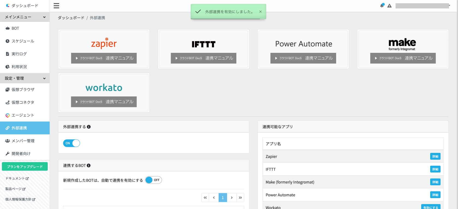Open Power Automate 連携マニュアル button
Screen dimensions: 458x209
[303, 58]
